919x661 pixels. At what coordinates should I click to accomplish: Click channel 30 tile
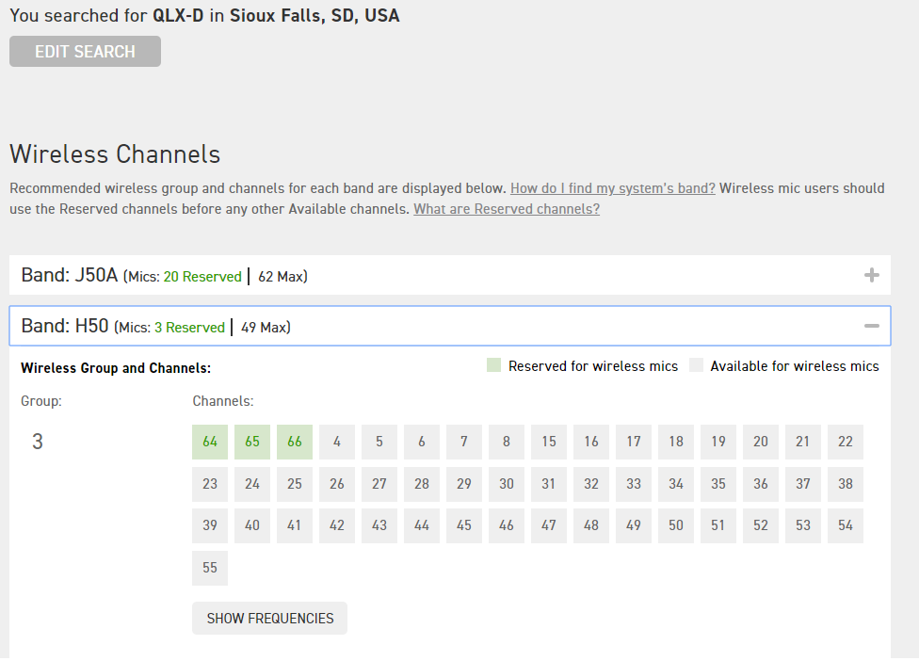[507, 484]
